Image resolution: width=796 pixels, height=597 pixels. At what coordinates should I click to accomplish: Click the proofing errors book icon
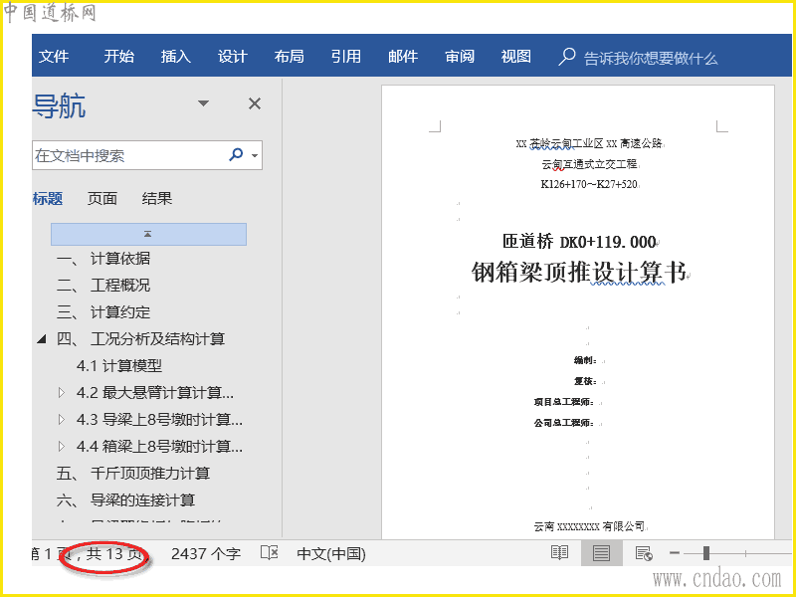269,553
